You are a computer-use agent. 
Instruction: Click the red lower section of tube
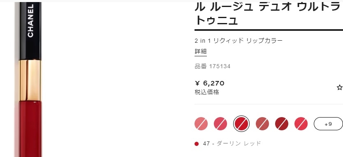click(30, 129)
